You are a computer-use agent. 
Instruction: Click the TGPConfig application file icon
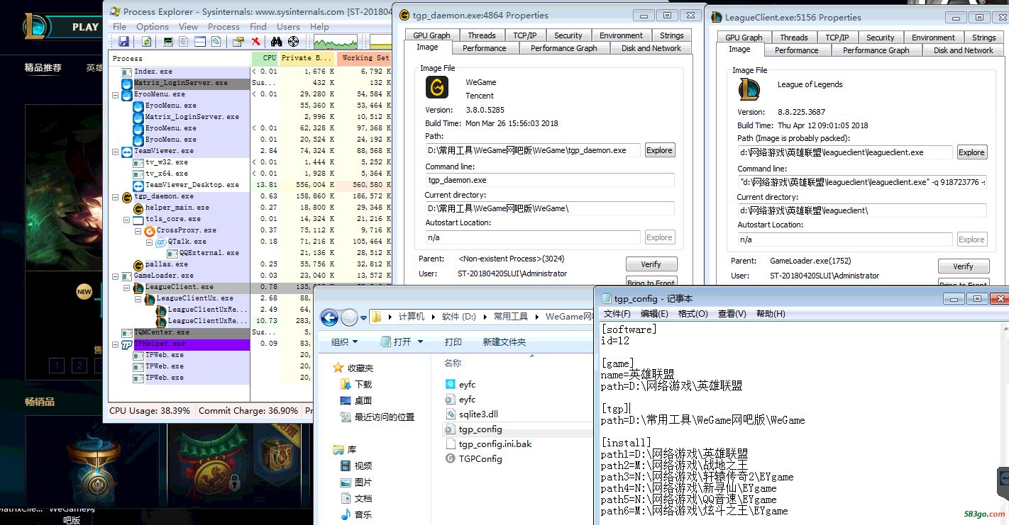[x=450, y=458]
